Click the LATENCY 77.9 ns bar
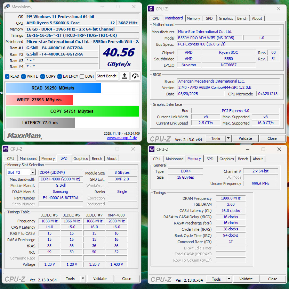Image resolution: width=289 pixels, height=289 pixels. [40, 123]
